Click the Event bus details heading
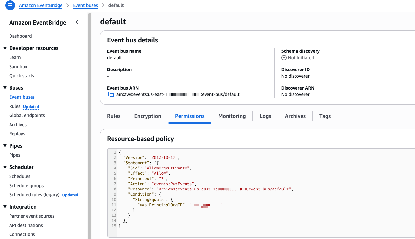 point(132,40)
